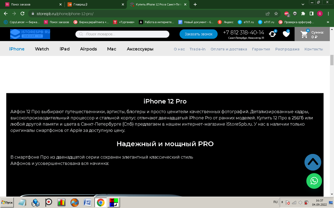Open the tab search dropdown arrow

point(303,4)
